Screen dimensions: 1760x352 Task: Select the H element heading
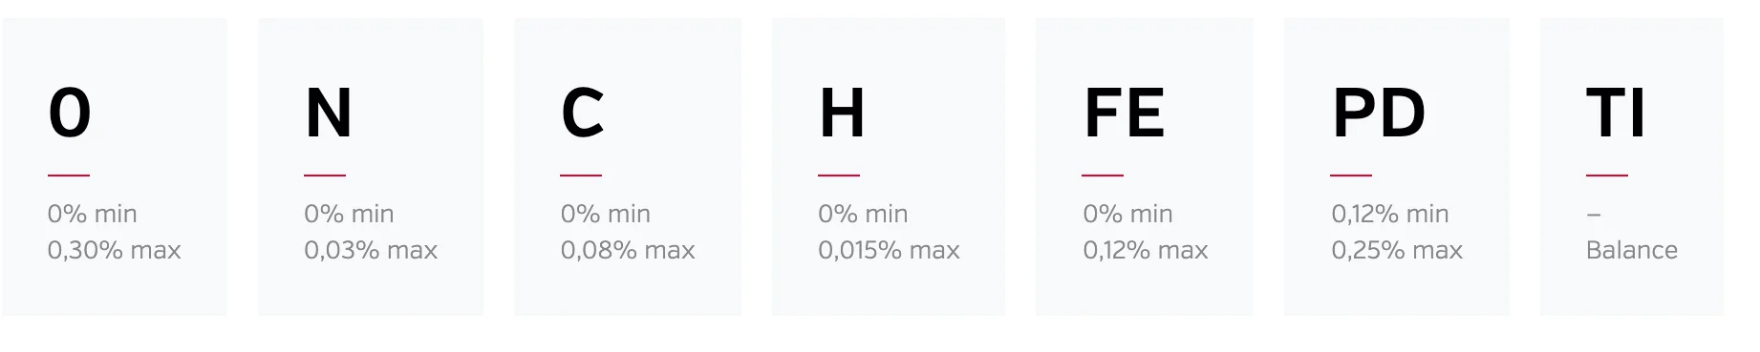(842, 113)
